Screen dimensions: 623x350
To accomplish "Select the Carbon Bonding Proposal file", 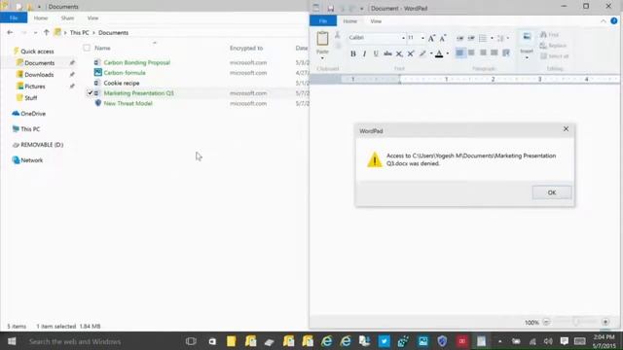I will [x=136, y=62].
